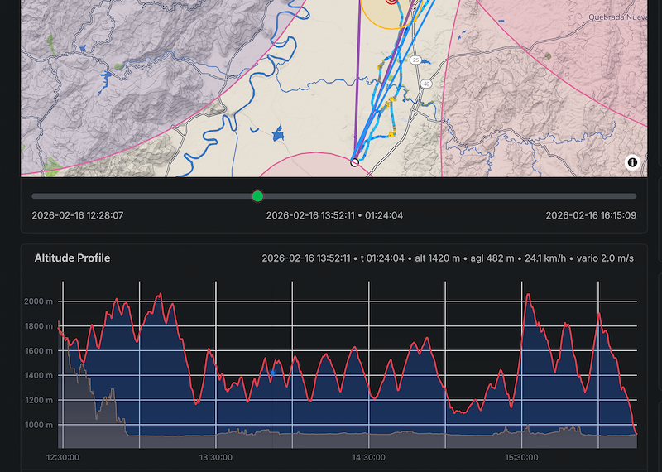Click the yellow marker on the flight track
This screenshot has width=662, height=472.
coord(391,132)
